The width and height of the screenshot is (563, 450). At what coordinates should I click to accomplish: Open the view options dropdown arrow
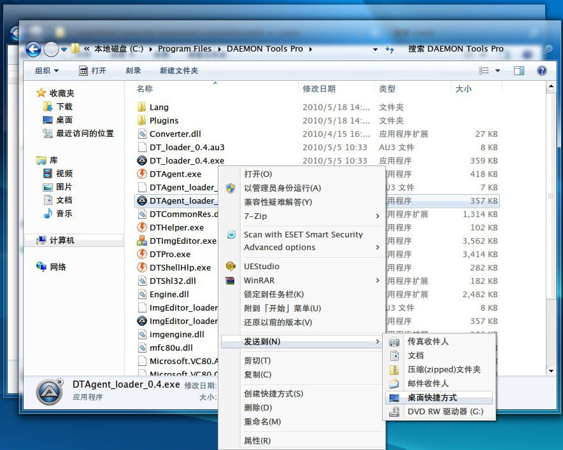point(497,71)
